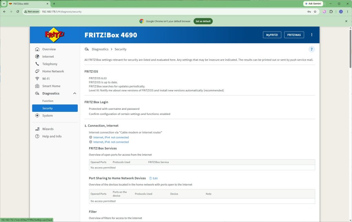Click the grey status dot next to Internet, IPv6
The image size is (352, 222).
click(91, 142)
